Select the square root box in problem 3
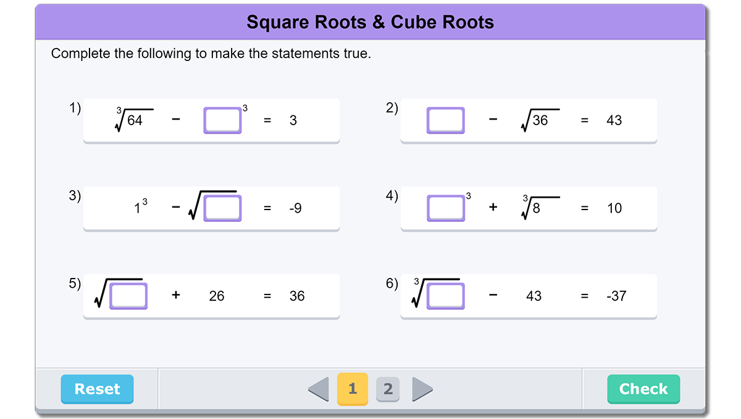This screenshot has height=419, width=741. [222, 208]
